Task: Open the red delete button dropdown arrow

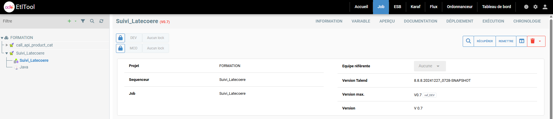Action: [x=540, y=41]
